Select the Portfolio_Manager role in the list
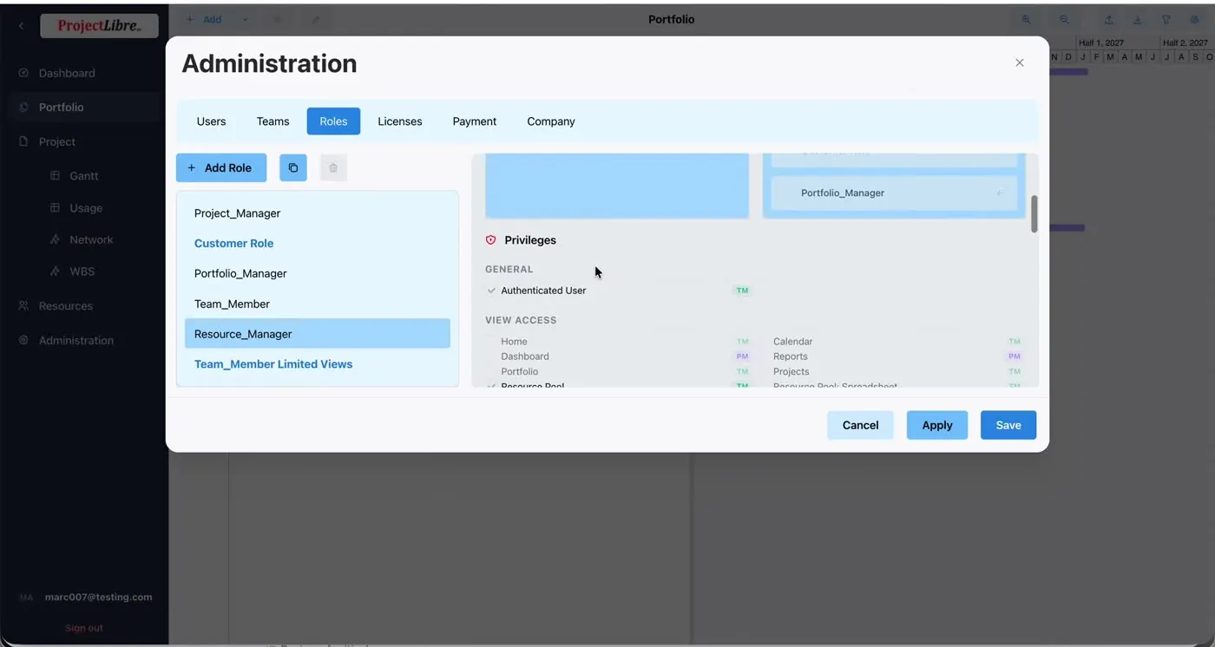The width and height of the screenshot is (1215, 647). 318,273
